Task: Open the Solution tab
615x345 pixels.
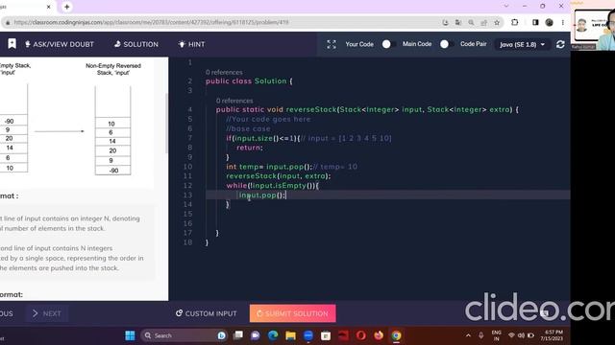Action: point(136,44)
